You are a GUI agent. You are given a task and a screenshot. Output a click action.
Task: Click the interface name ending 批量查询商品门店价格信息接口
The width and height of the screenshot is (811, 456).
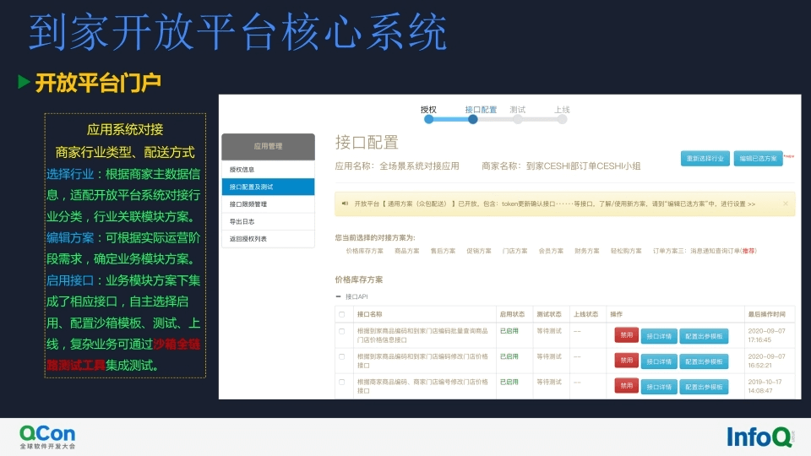pos(422,335)
